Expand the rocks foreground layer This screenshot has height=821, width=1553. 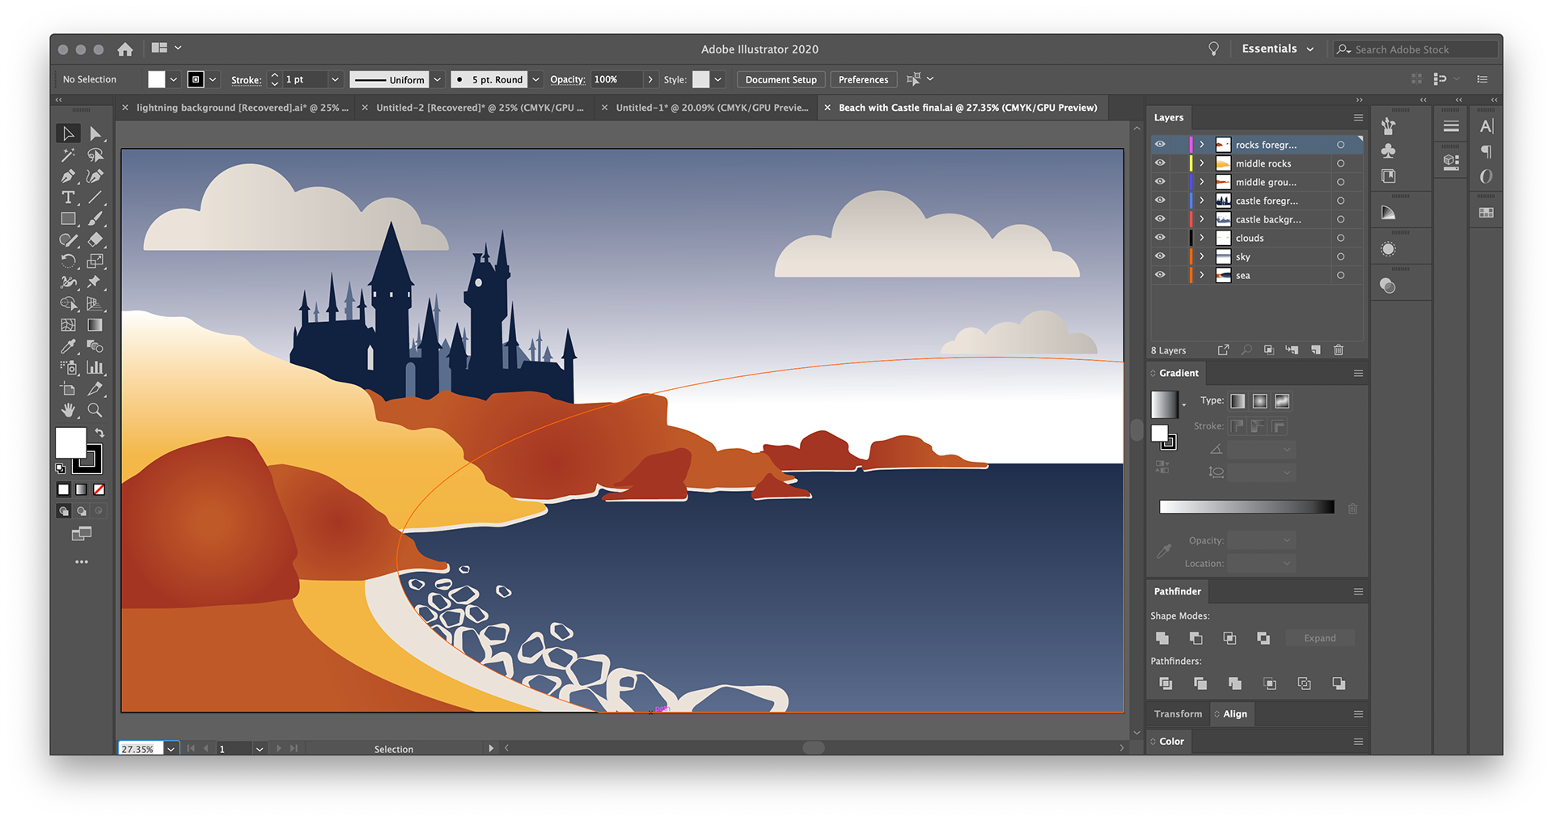(1202, 145)
